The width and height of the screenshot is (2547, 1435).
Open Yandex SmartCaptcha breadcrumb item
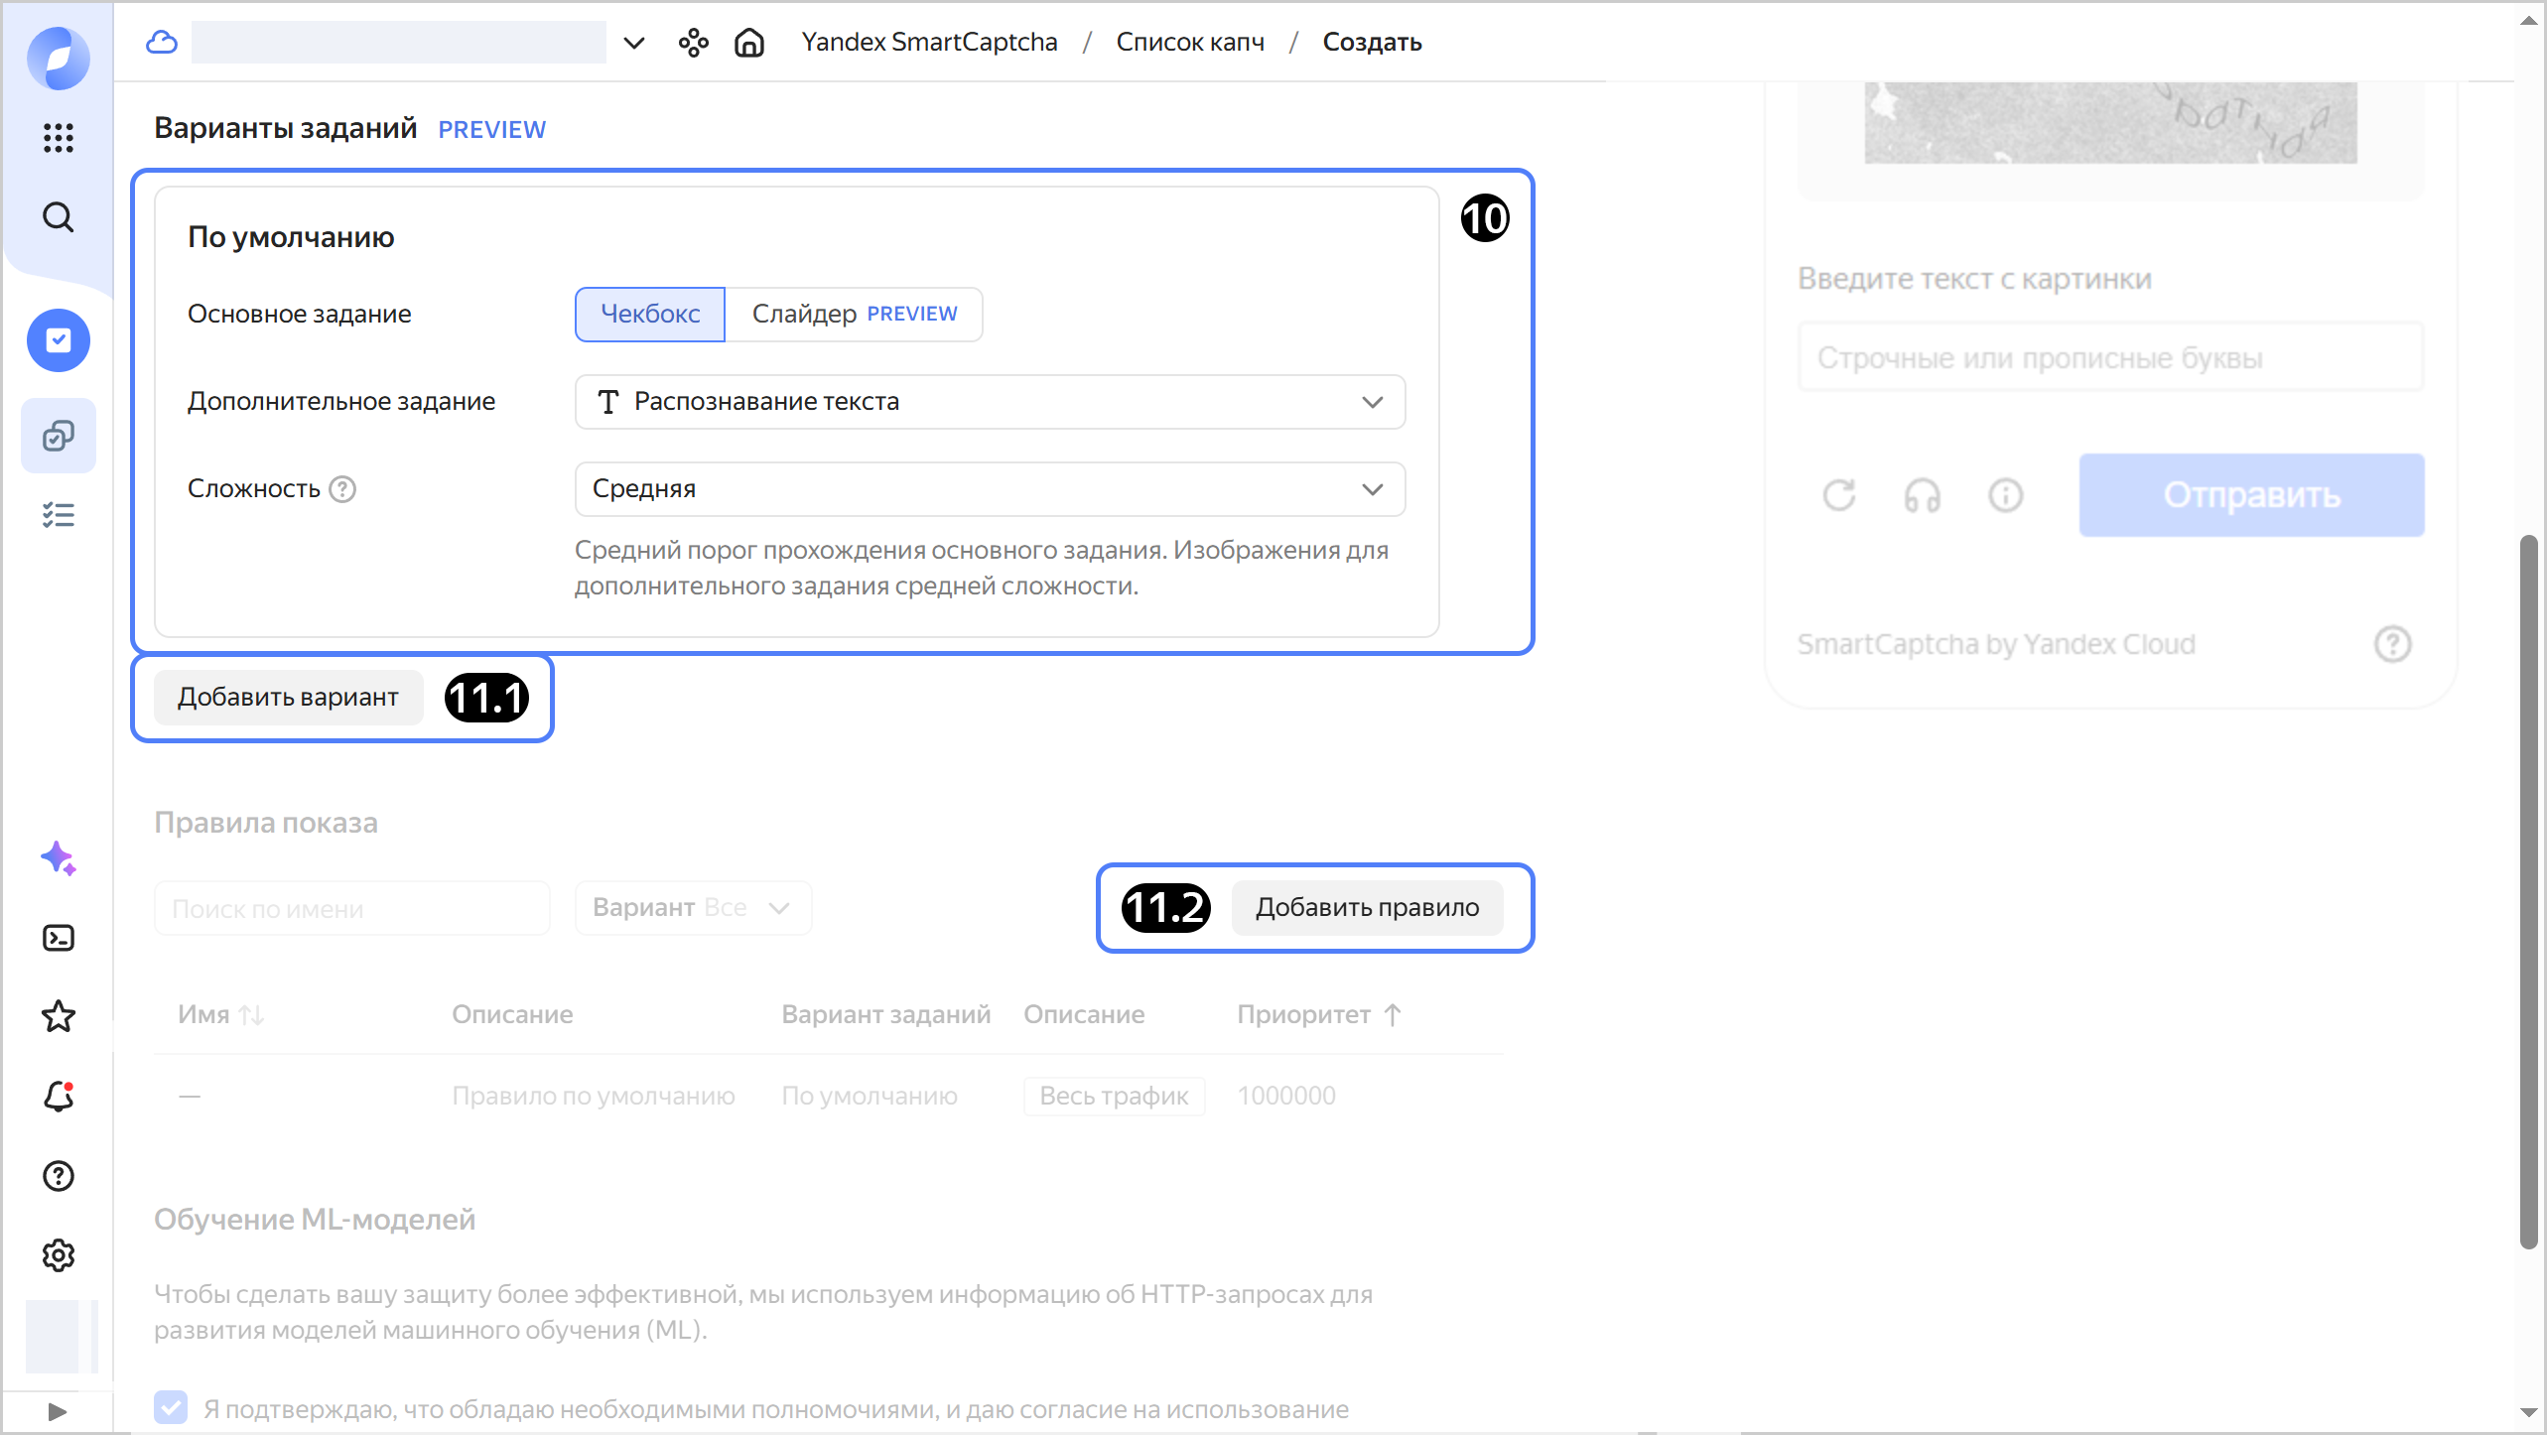pos(929,42)
